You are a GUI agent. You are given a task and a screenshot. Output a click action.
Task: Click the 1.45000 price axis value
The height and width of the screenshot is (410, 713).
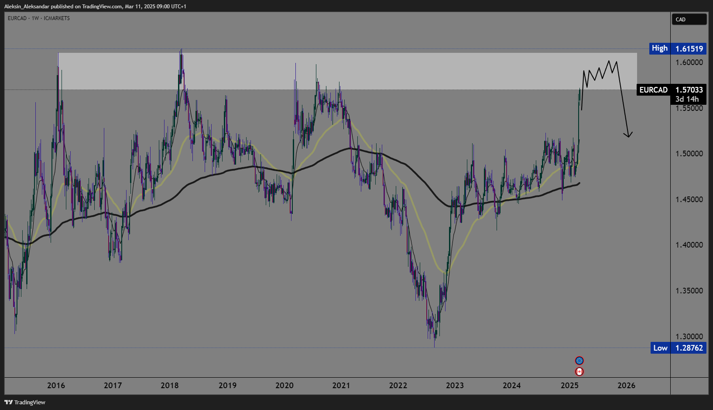tap(689, 200)
